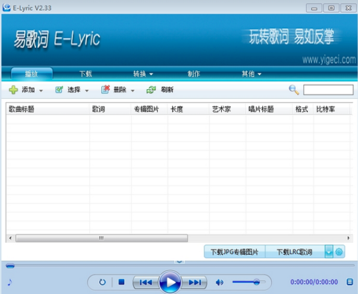
Task: Click the volume slider handle
Action: (257, 282)
